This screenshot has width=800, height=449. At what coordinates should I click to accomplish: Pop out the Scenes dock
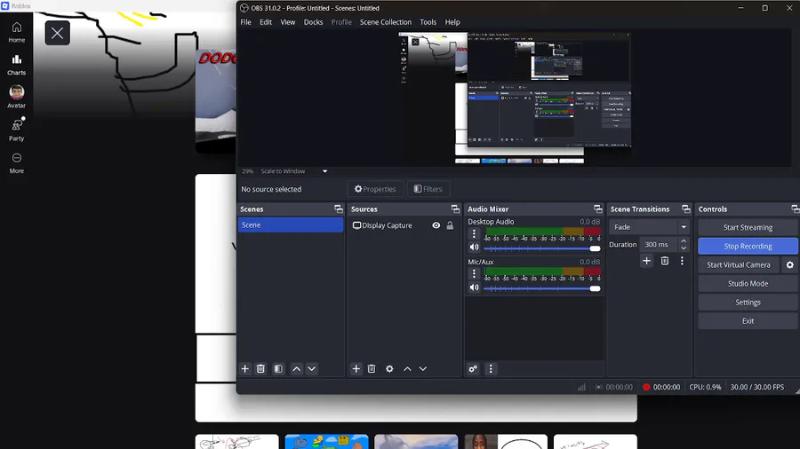click(x=339, y=209)
